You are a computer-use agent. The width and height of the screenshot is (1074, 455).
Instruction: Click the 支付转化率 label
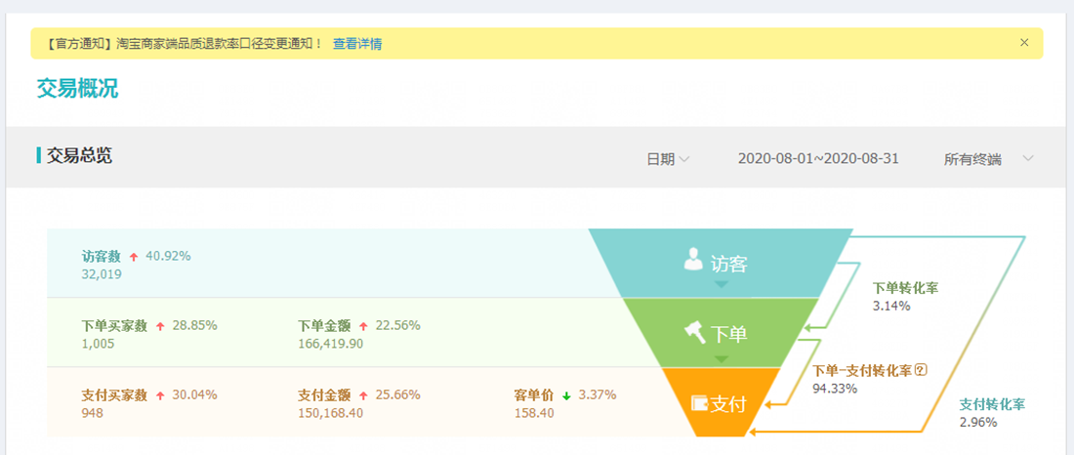point(992,404)
